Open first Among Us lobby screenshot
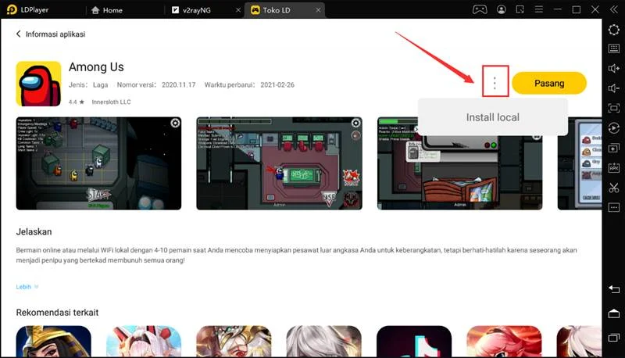This screenshot has height=358, width=625. [98, 163]
